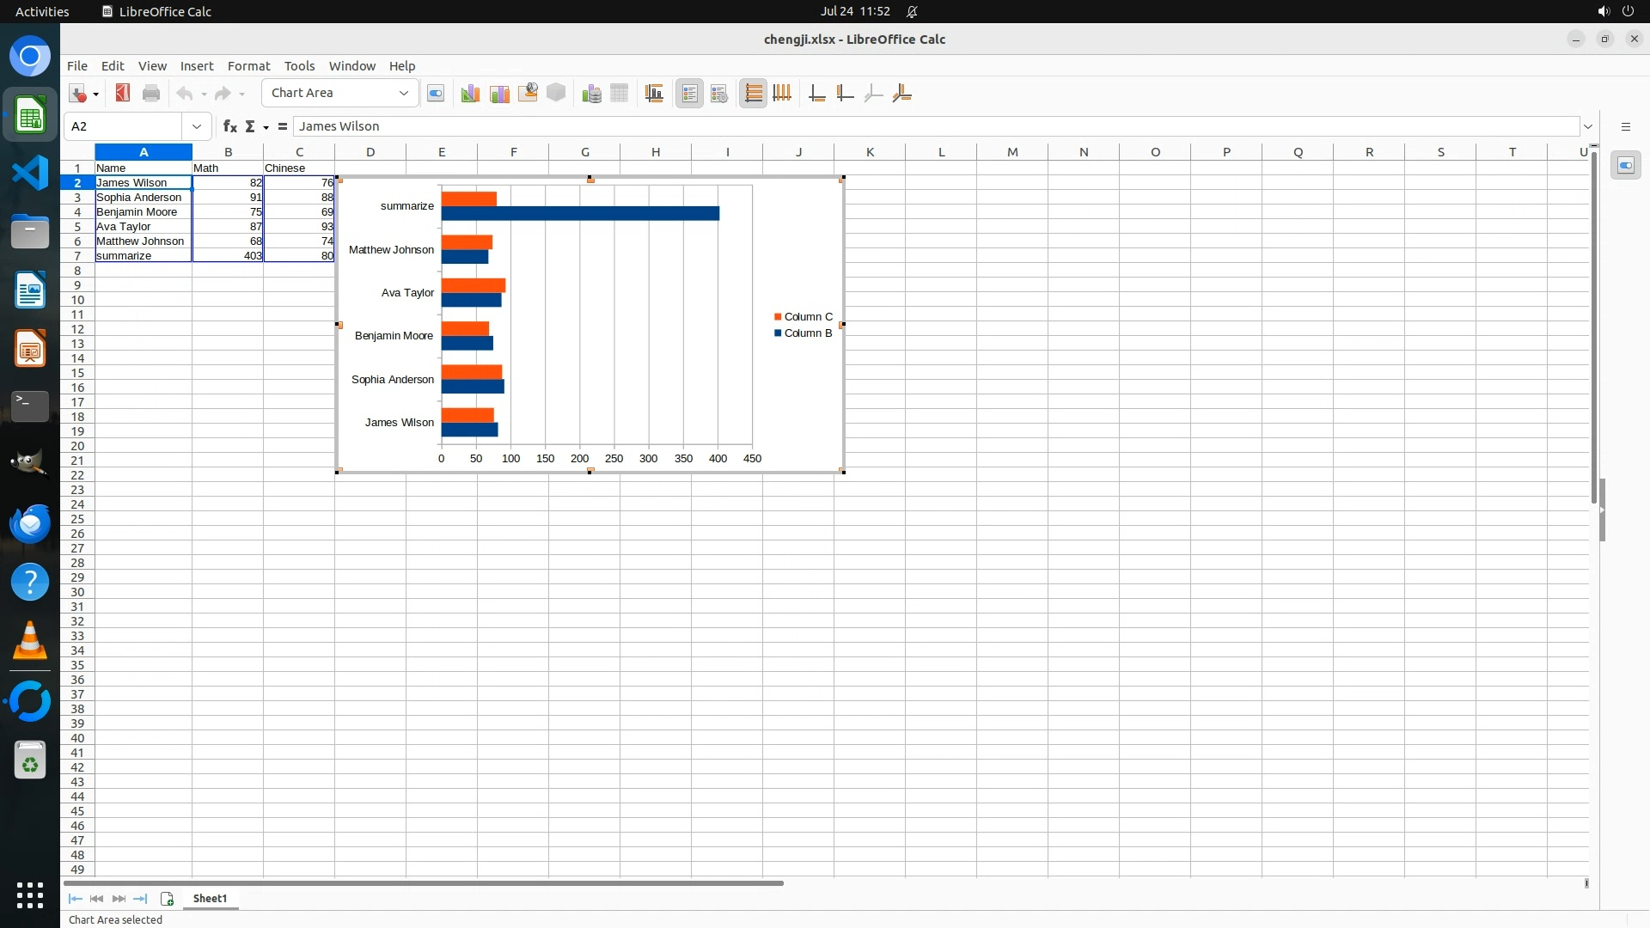Viewport: 1650px width, 928px height.
Task: Expand the Chart Area element dropdown
Action: click(x=403, y=93)
